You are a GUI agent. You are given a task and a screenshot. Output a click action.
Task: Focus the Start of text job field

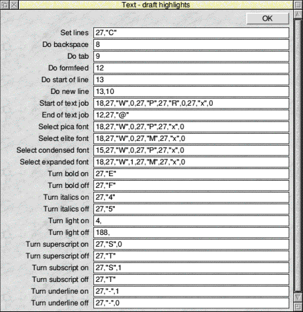[191, 103]
